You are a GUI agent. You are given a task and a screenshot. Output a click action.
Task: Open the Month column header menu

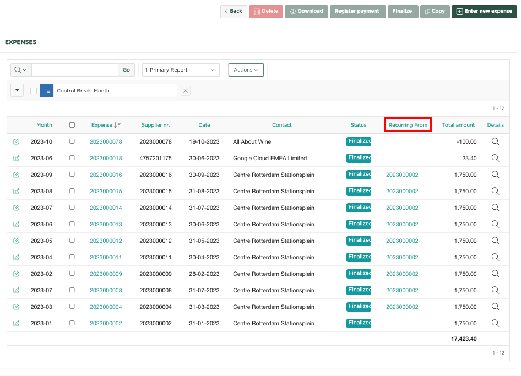click(44, 125)
